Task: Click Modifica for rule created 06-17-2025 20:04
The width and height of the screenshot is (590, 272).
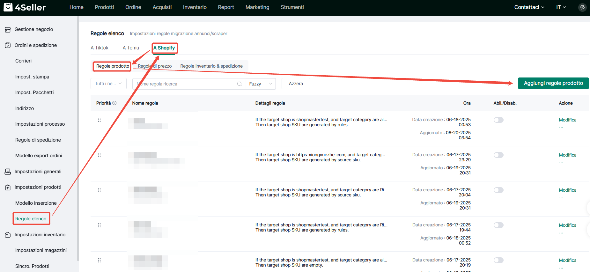Action: [x=568, y=190]
